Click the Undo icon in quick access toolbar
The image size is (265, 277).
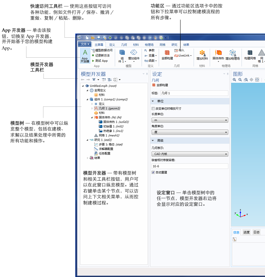pyautogui.click(x=116, y=38)
